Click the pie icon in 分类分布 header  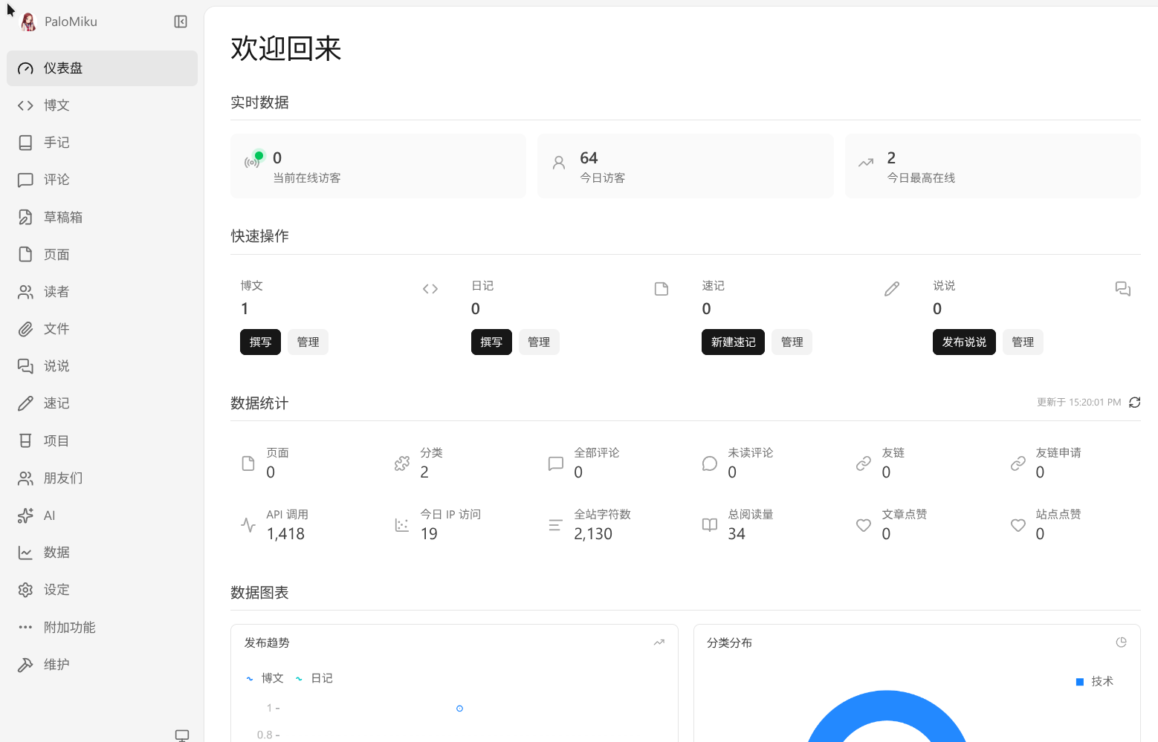1122,642
